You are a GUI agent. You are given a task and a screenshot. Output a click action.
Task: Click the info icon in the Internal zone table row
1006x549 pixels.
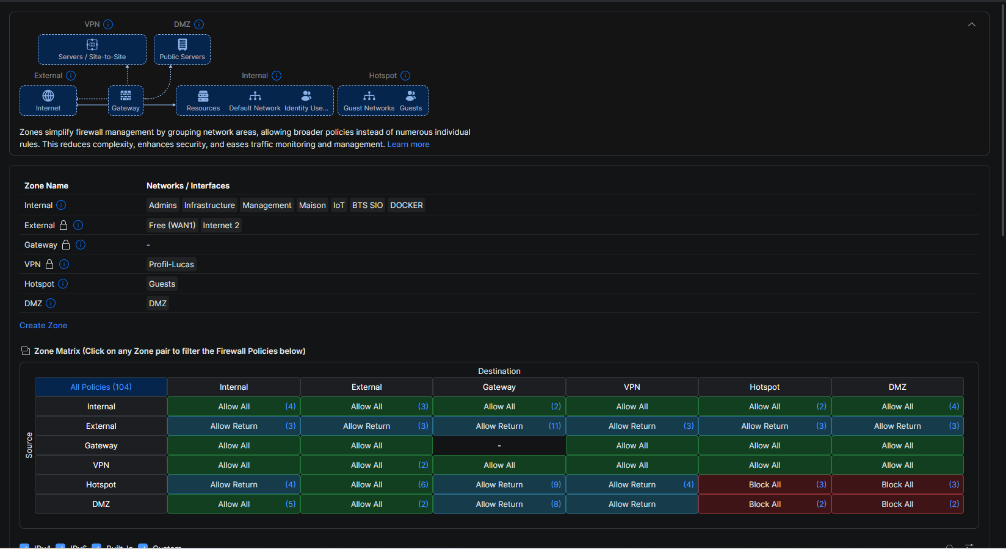[61, 205]
